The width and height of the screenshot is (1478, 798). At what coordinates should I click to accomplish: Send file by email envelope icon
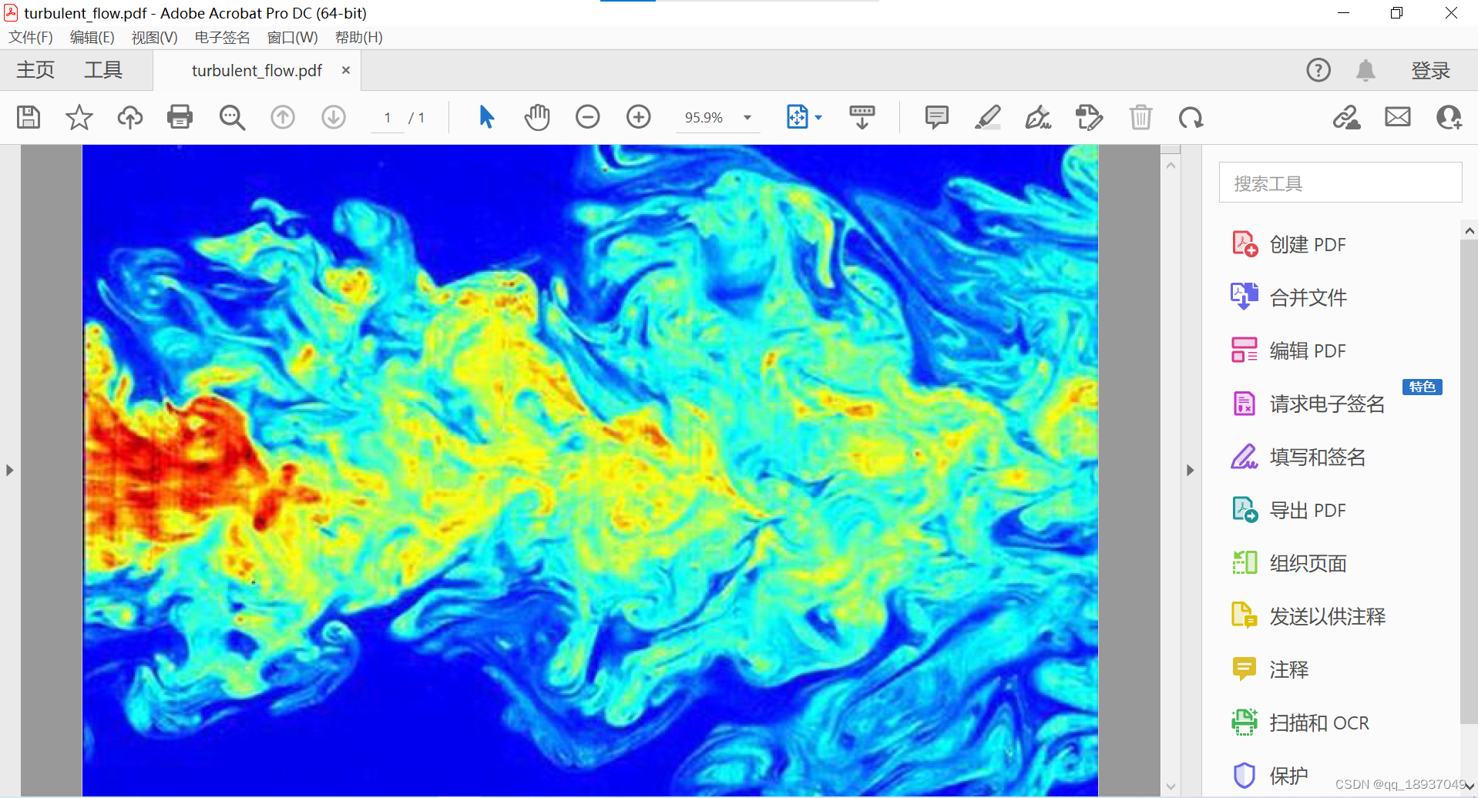[1398, 117]
